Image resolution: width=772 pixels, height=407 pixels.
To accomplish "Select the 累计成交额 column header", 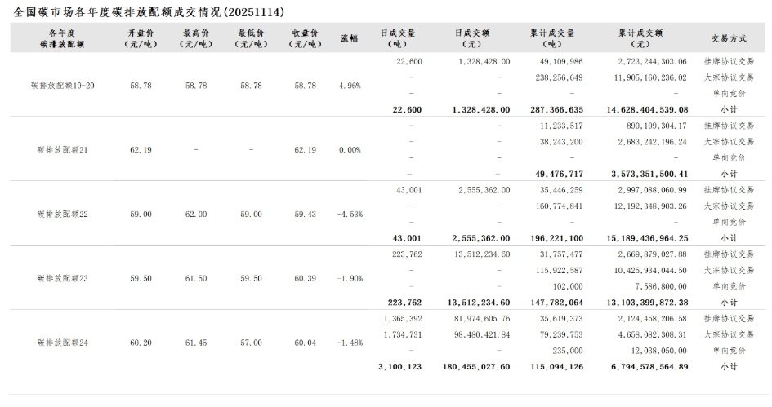I will tap(641, 38).
